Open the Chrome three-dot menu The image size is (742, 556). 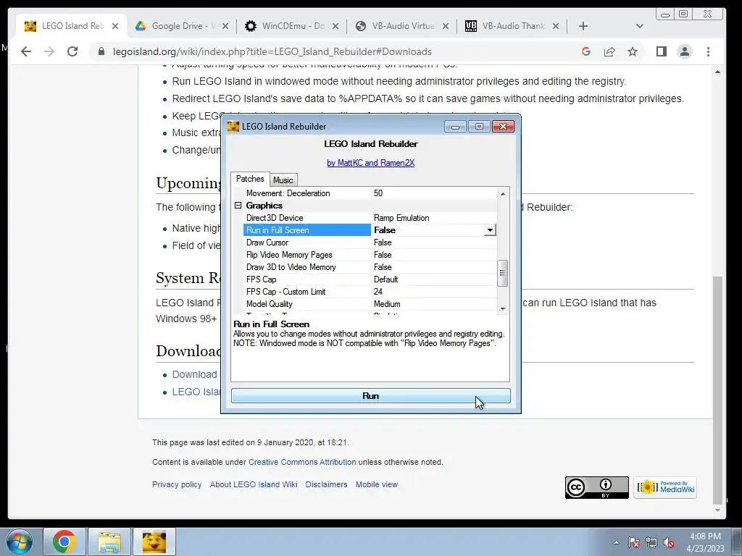coord(709,51)
